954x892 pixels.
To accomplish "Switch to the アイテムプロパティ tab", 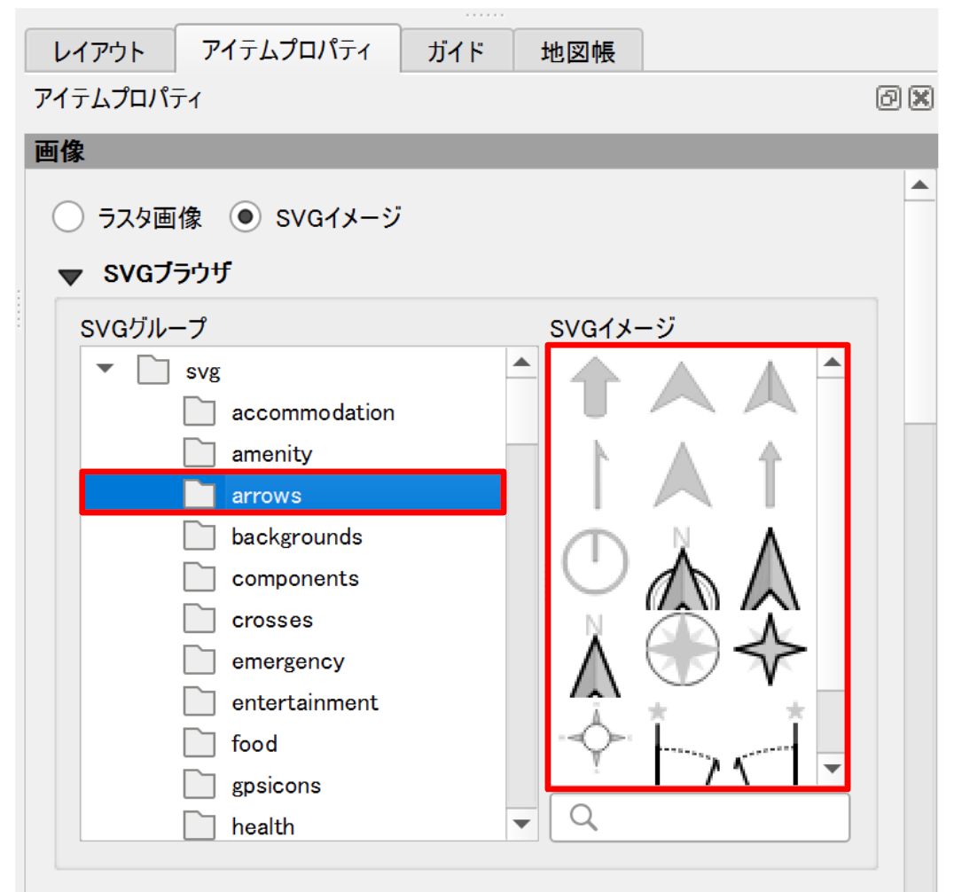I will (x=287, y=49).
